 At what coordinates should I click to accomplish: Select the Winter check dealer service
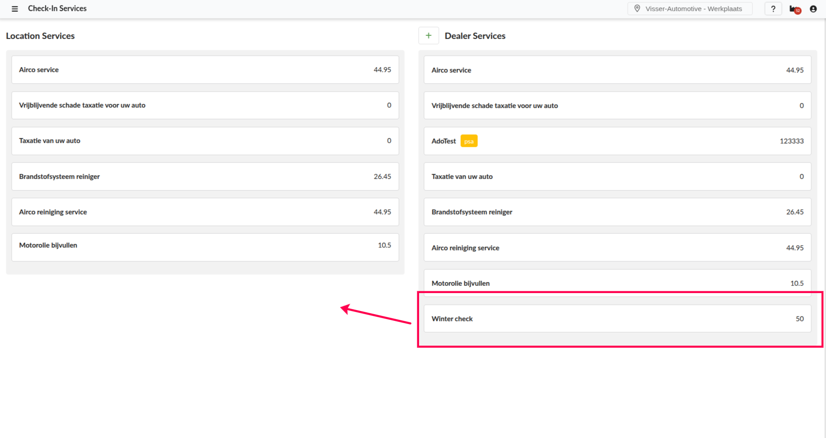pyautogui.click(x=617, y=319)
